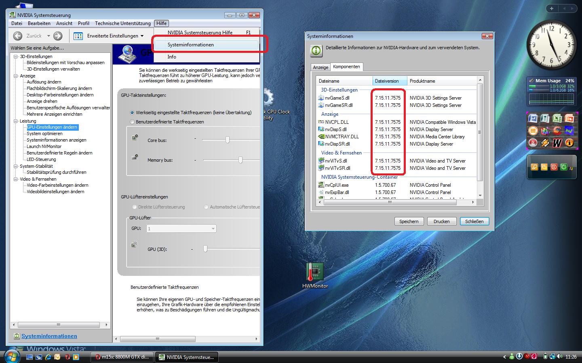Adjust the Core bus slider
Image resolution: width=582 pixels, height=363 pixels.
tap(228, 140)
